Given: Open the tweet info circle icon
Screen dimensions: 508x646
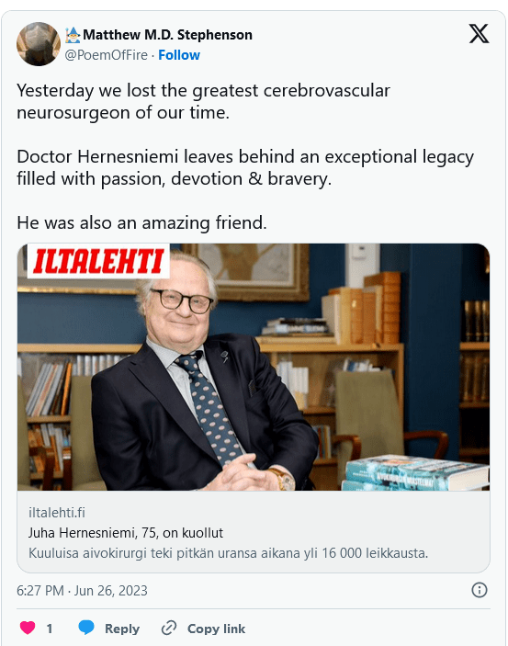Looking at the screenshot, I should point(480,590).
